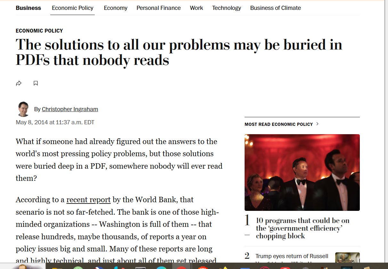Open 'Trump eyes return of Russell' story
The height and width of the screenshot is (269, 388).
pyautogui.click(x=292, y=256)
